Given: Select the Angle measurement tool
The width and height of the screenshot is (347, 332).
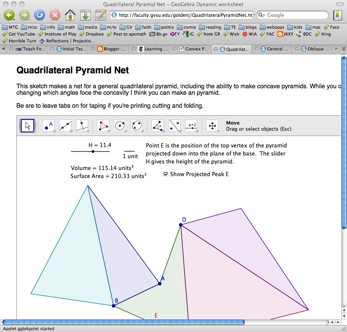Looking at the screenshot, I should pyautogui.click(x=157, y=125).
